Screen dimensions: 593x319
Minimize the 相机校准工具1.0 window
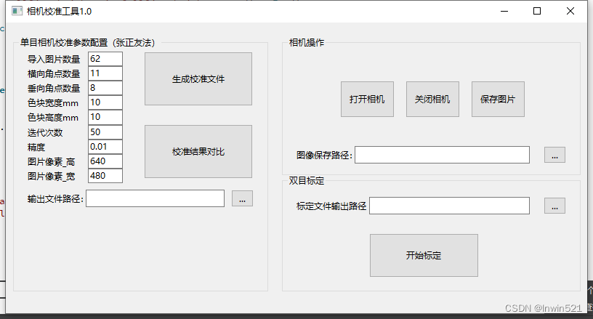pos(504,11)
